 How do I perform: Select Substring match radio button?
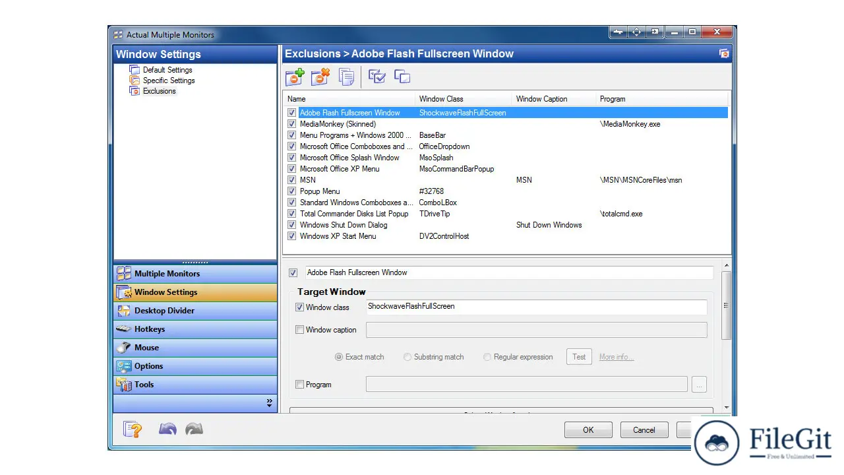point(407,357)
